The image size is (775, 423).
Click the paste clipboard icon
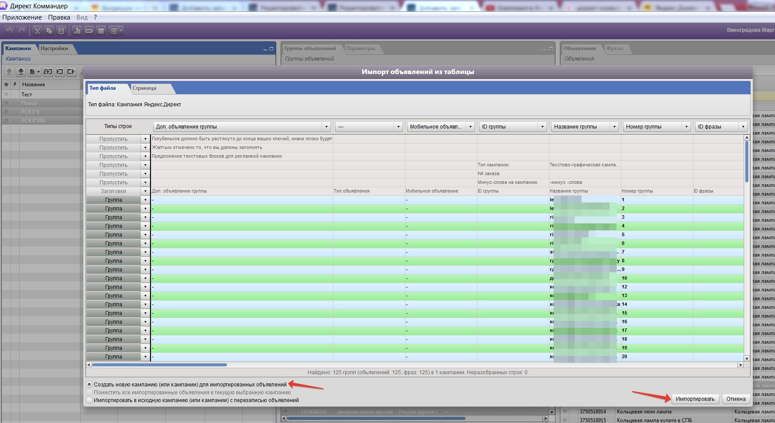pos(61,30)
